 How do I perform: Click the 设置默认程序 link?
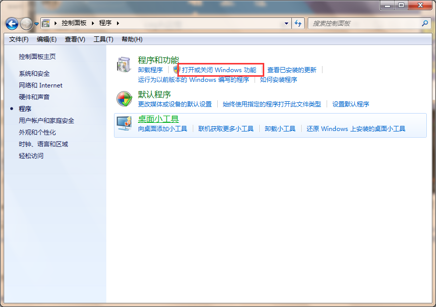coord(351,104)
